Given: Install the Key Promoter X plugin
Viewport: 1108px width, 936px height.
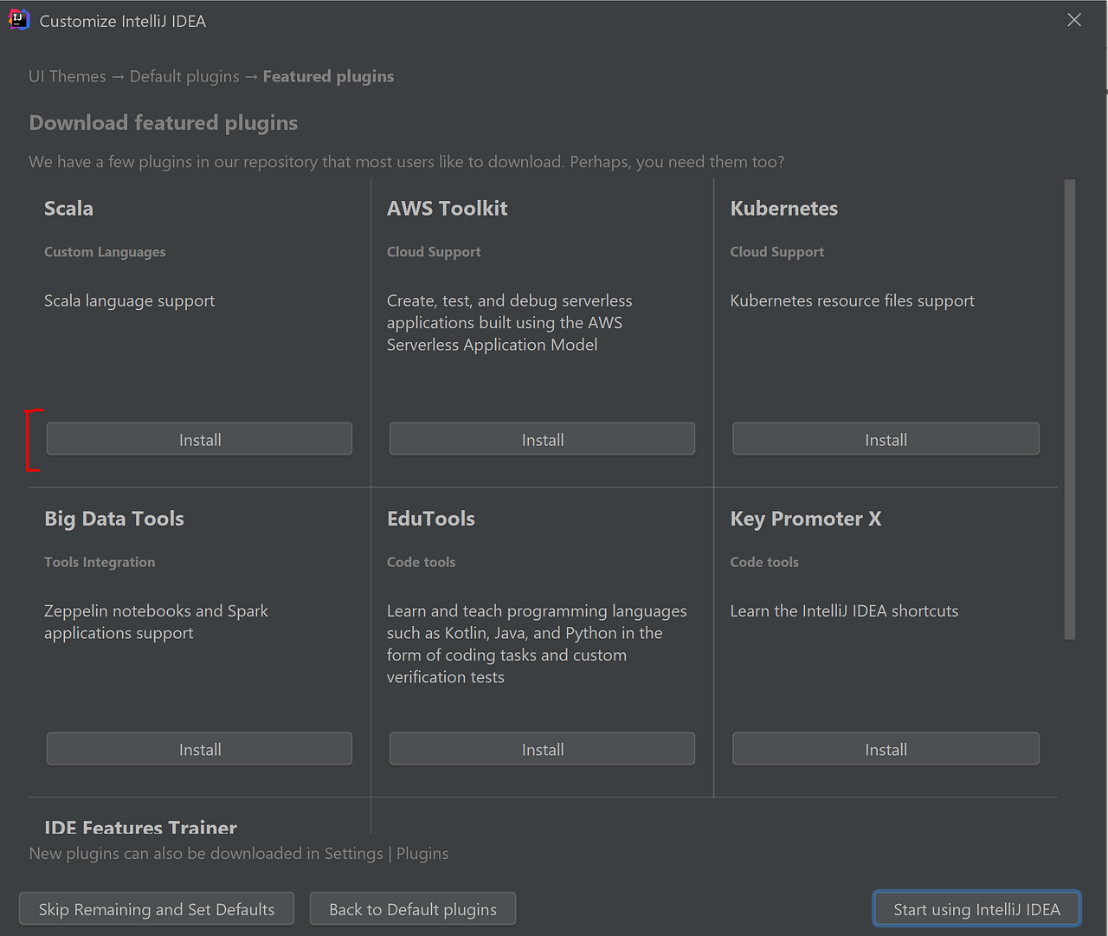Looking at the screenshot, I should click(x=885, y=748).
